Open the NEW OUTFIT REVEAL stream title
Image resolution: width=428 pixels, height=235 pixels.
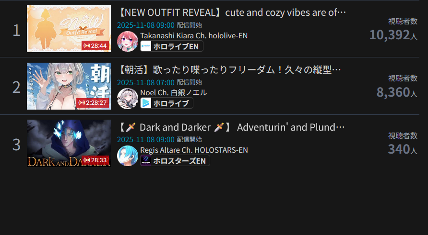232,12
